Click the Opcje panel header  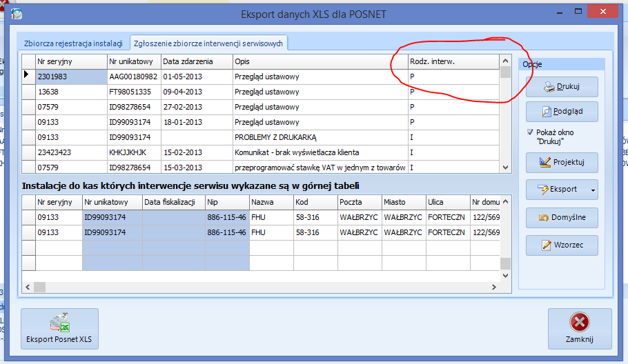tap(562, 64)
